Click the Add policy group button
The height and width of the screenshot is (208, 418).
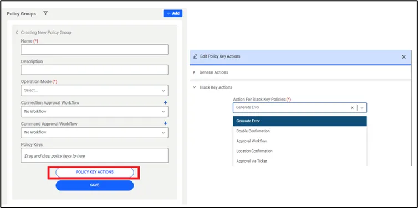click(173, 13)
